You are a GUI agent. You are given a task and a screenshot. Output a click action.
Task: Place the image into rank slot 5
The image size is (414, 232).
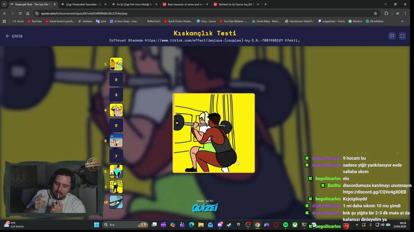click(116, 126)
